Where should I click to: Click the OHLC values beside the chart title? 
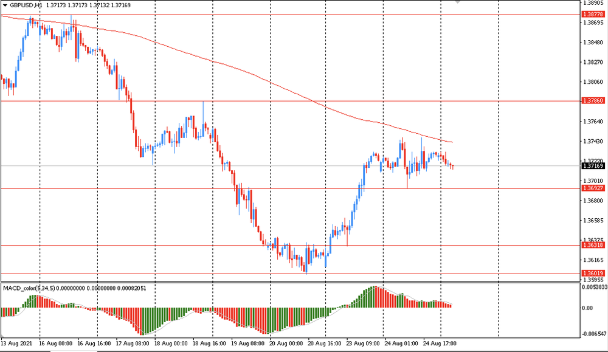pos(88,5)
